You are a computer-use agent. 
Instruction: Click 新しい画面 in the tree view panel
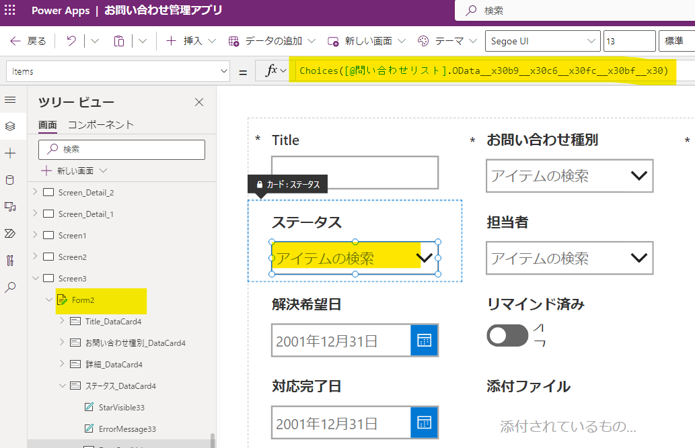[x=74, y=171]
